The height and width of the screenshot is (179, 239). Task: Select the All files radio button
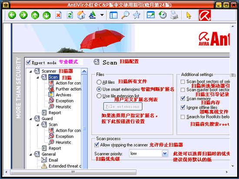(x=99, y=82)
